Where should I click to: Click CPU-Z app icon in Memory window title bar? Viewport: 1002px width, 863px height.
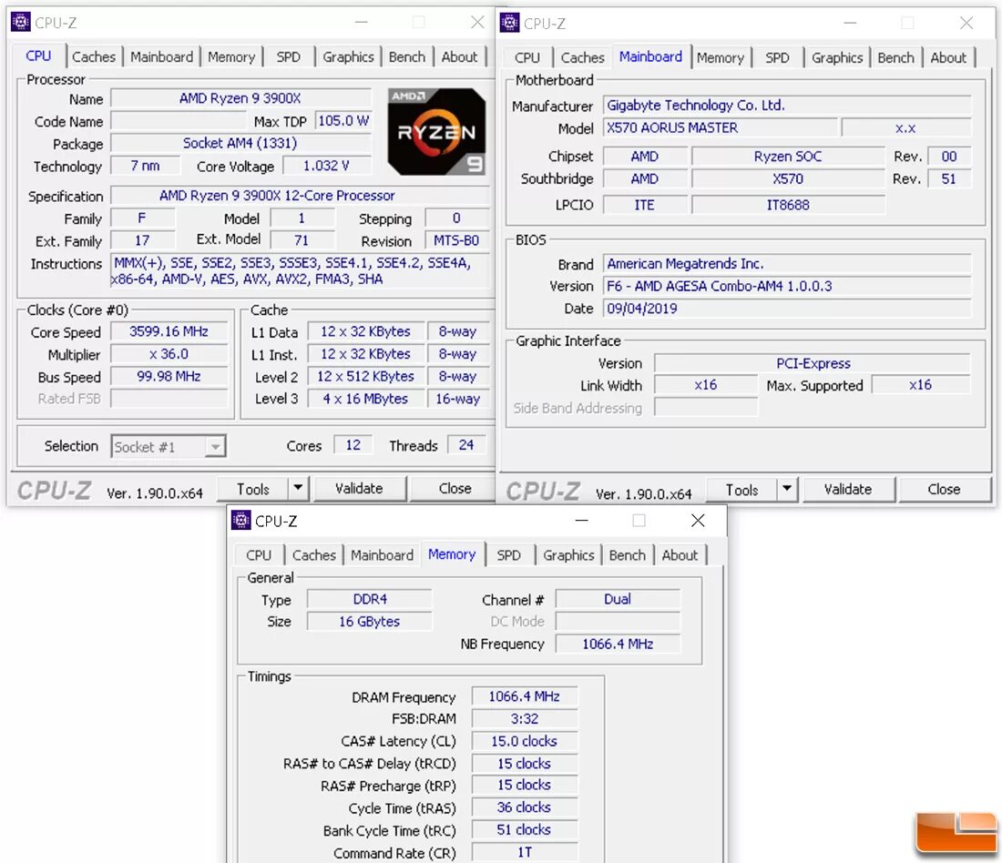(x=240, y=521)
